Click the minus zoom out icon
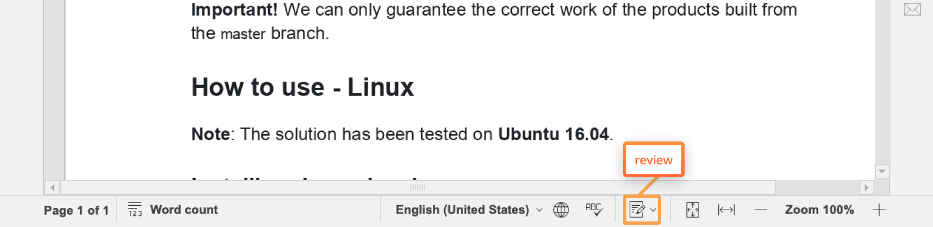 (x=761, y=210)
